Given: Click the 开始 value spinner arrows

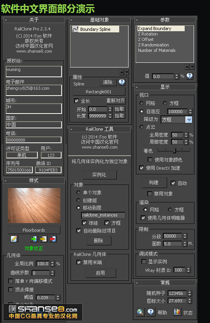Looking at the screenshot, I should (110, 109).
